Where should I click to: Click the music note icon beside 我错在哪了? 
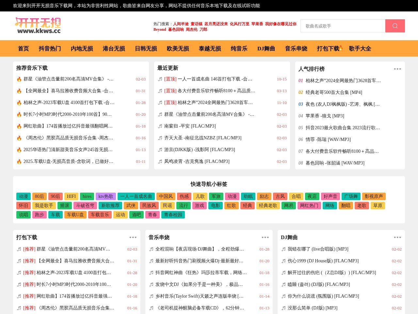(283, 249)
